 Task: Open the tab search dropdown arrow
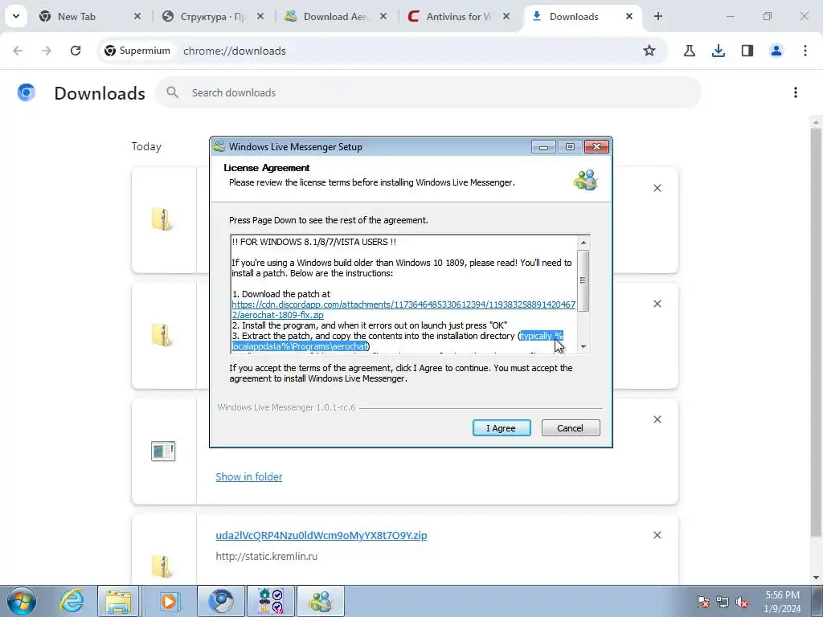(16, 16)
